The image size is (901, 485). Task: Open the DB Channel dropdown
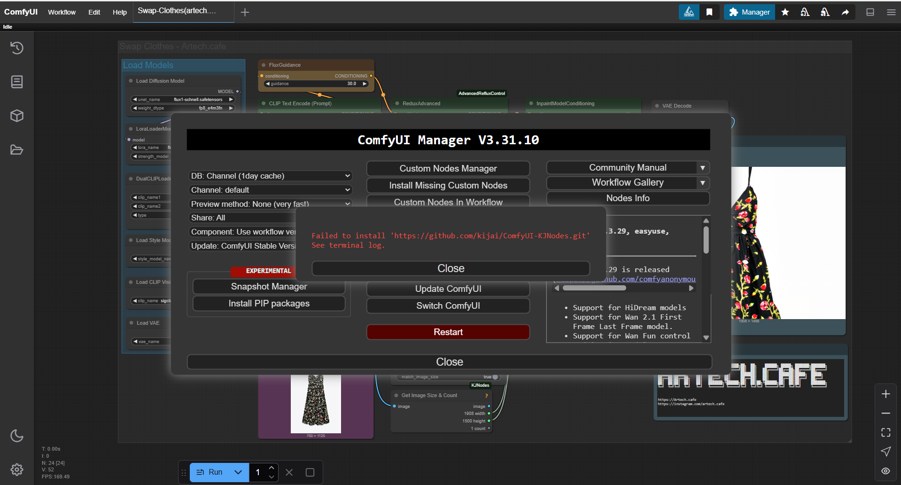pos(271,176)
